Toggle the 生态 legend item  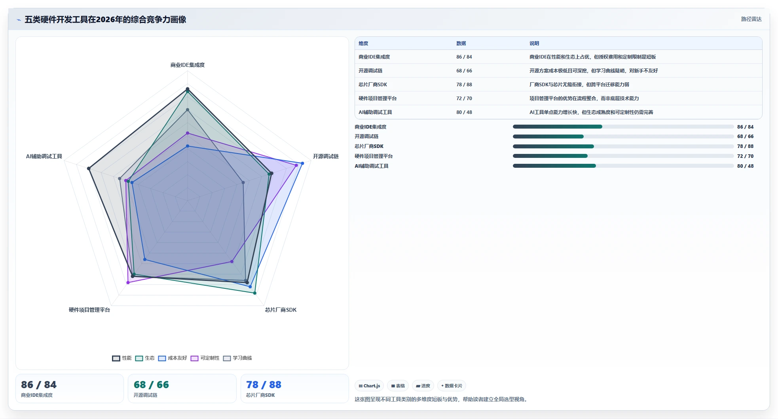[145, 358]
